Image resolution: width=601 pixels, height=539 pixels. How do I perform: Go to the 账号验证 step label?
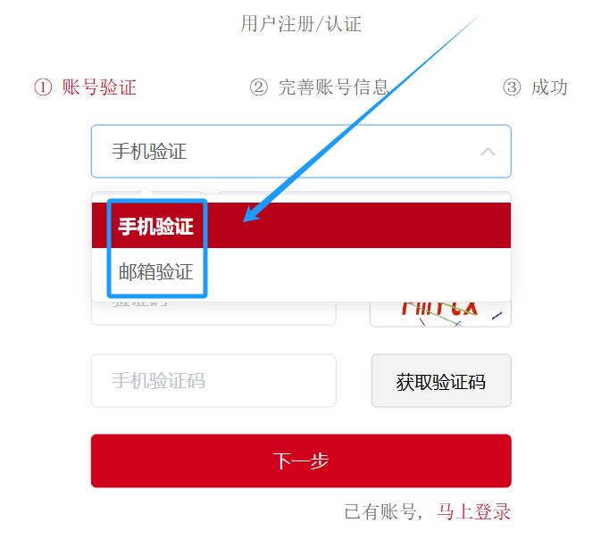(99, 87)
